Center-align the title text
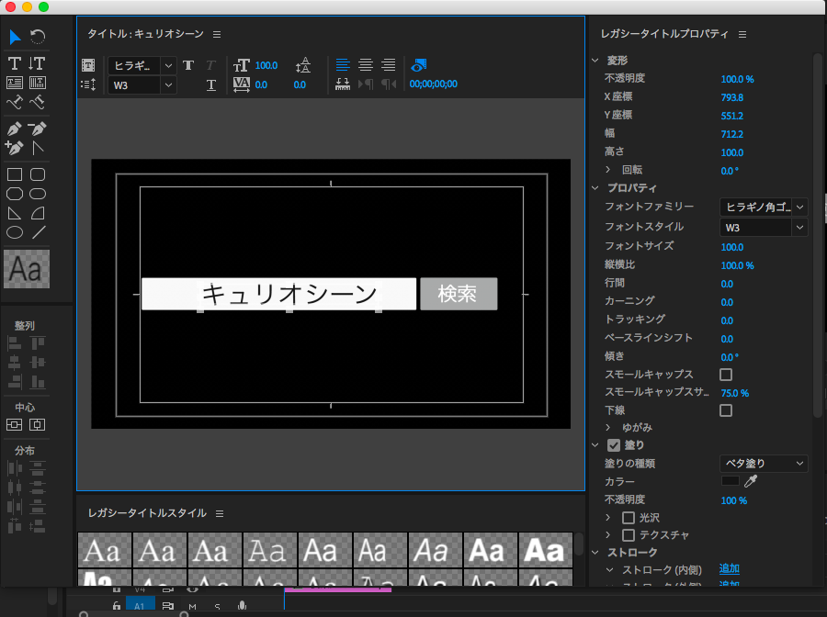The image size is (827, 617). [x=366, y=65]
